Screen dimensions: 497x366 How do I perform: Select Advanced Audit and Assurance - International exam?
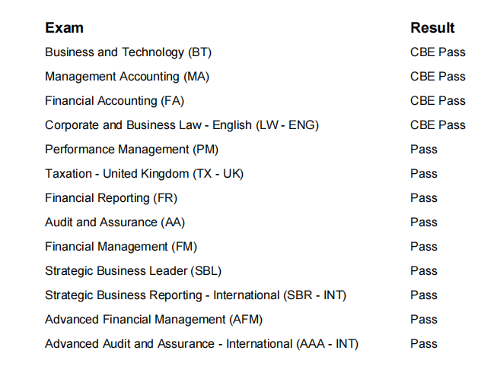(202, 344)
